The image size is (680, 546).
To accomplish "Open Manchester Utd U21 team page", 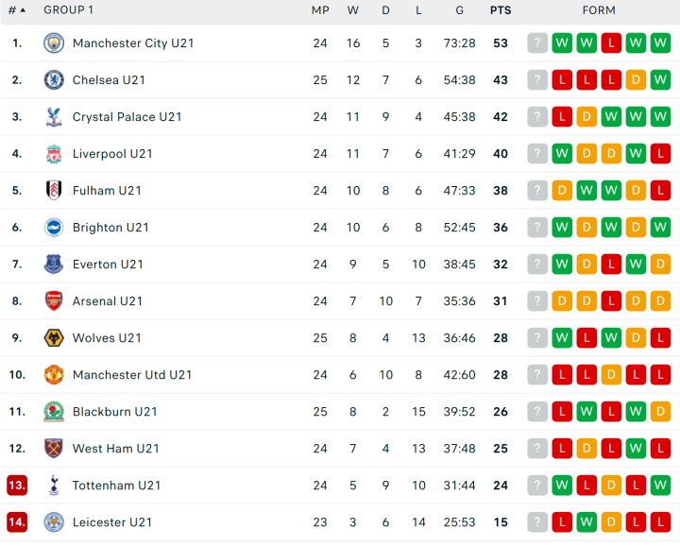I will [x=132, y=375].
